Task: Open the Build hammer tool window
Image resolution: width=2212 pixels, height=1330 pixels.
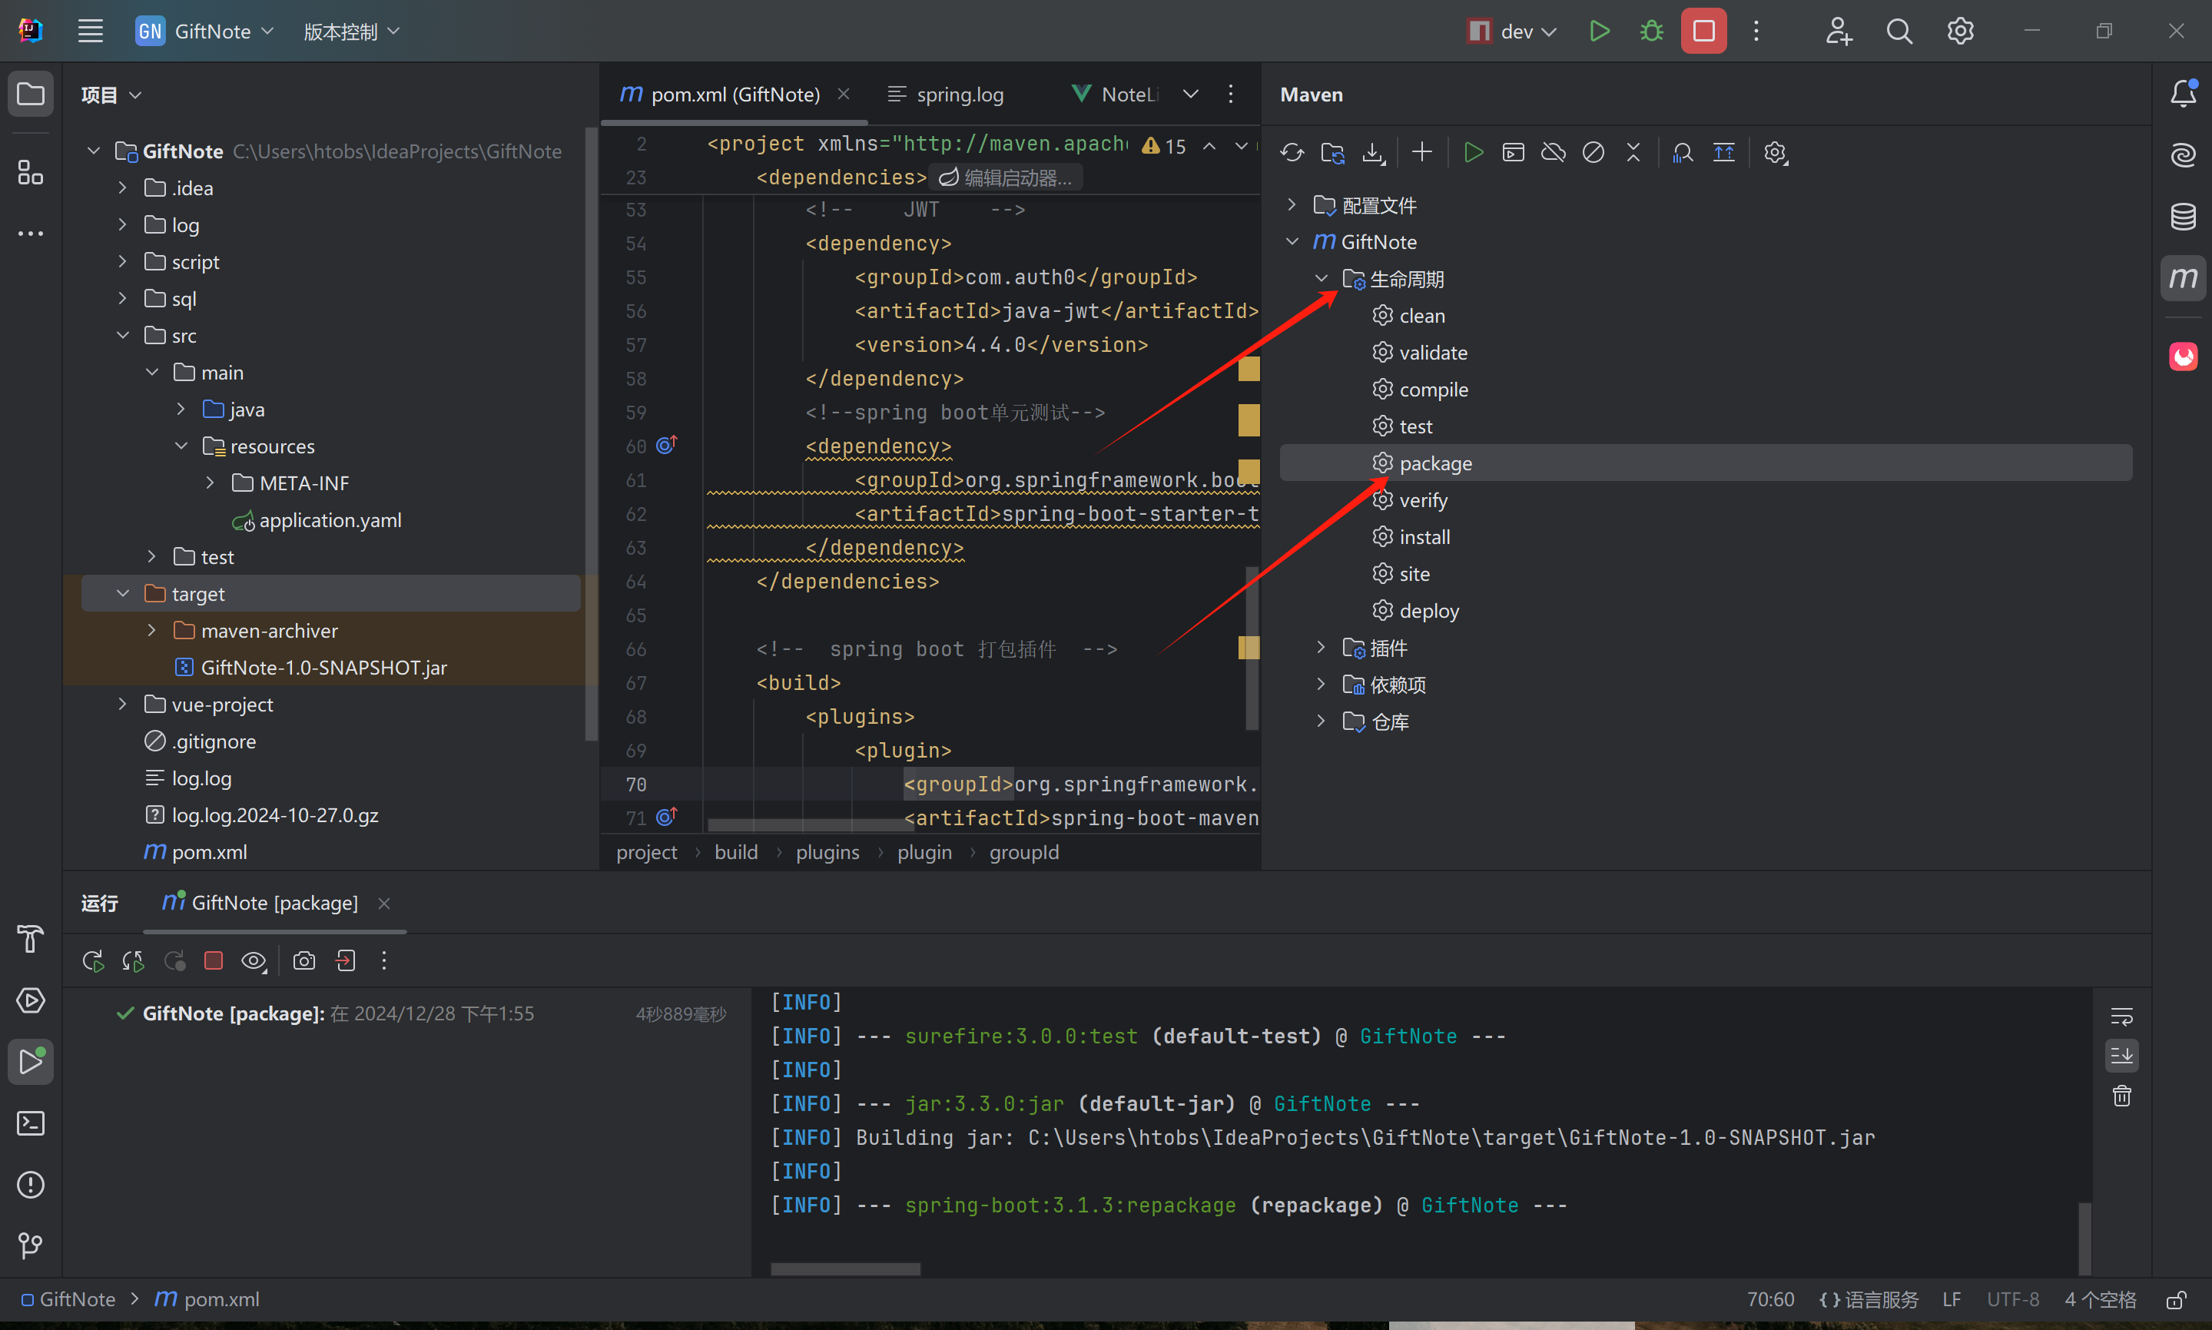Action: tap(31, 938)
